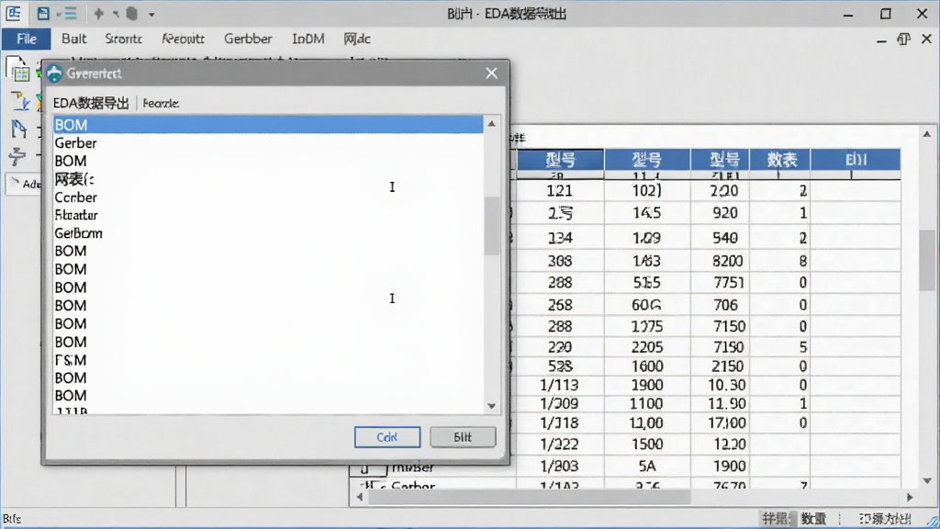
Task: Click the stacked lines list icon in title bar
Action: pos(70,13)
